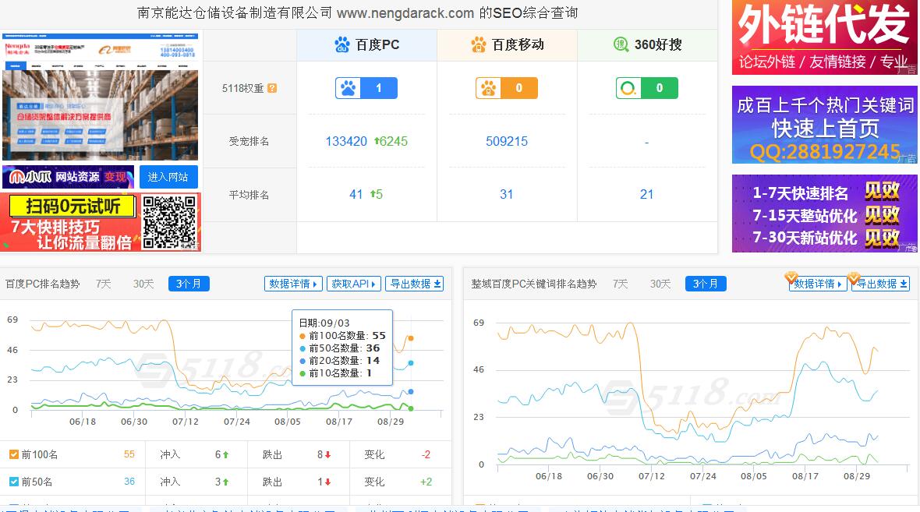The height and width of the screenshot is (512, 920).
Task: Click red down arrow next to 跌出 1
Action: click(x=328, y=482)
